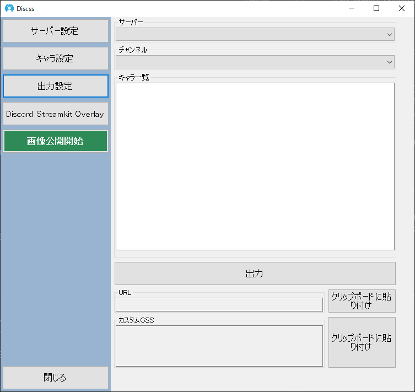Maximize the Discss window

[x=376, y=8]
